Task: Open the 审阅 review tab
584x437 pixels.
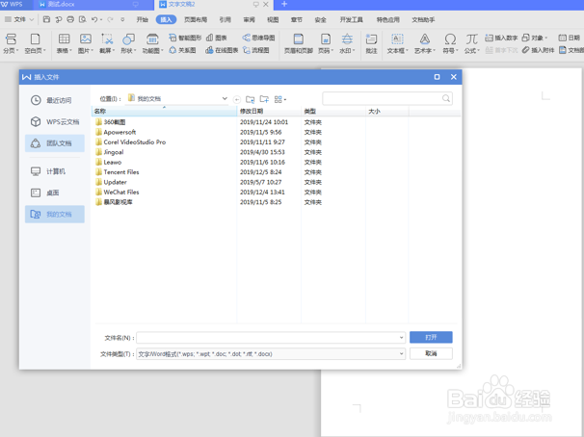Action: click(x=250, y=19)
